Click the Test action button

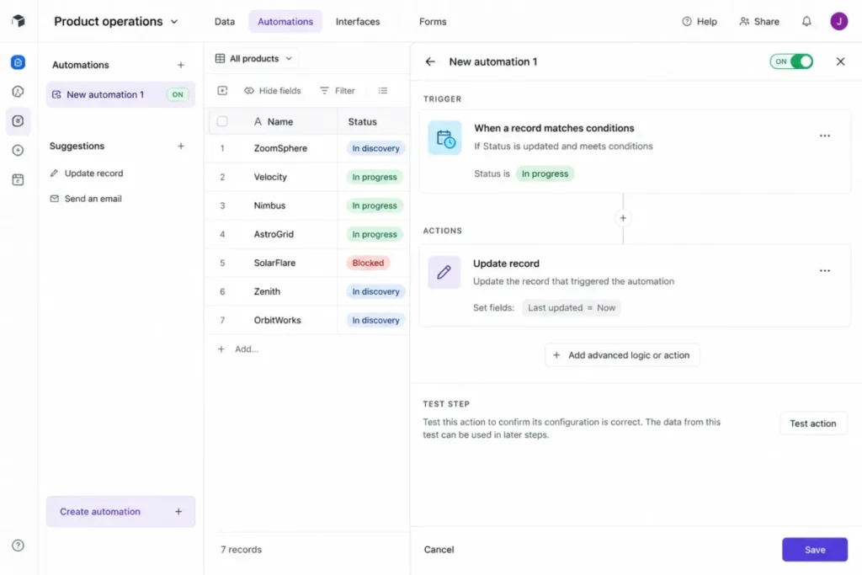[812, 423]
